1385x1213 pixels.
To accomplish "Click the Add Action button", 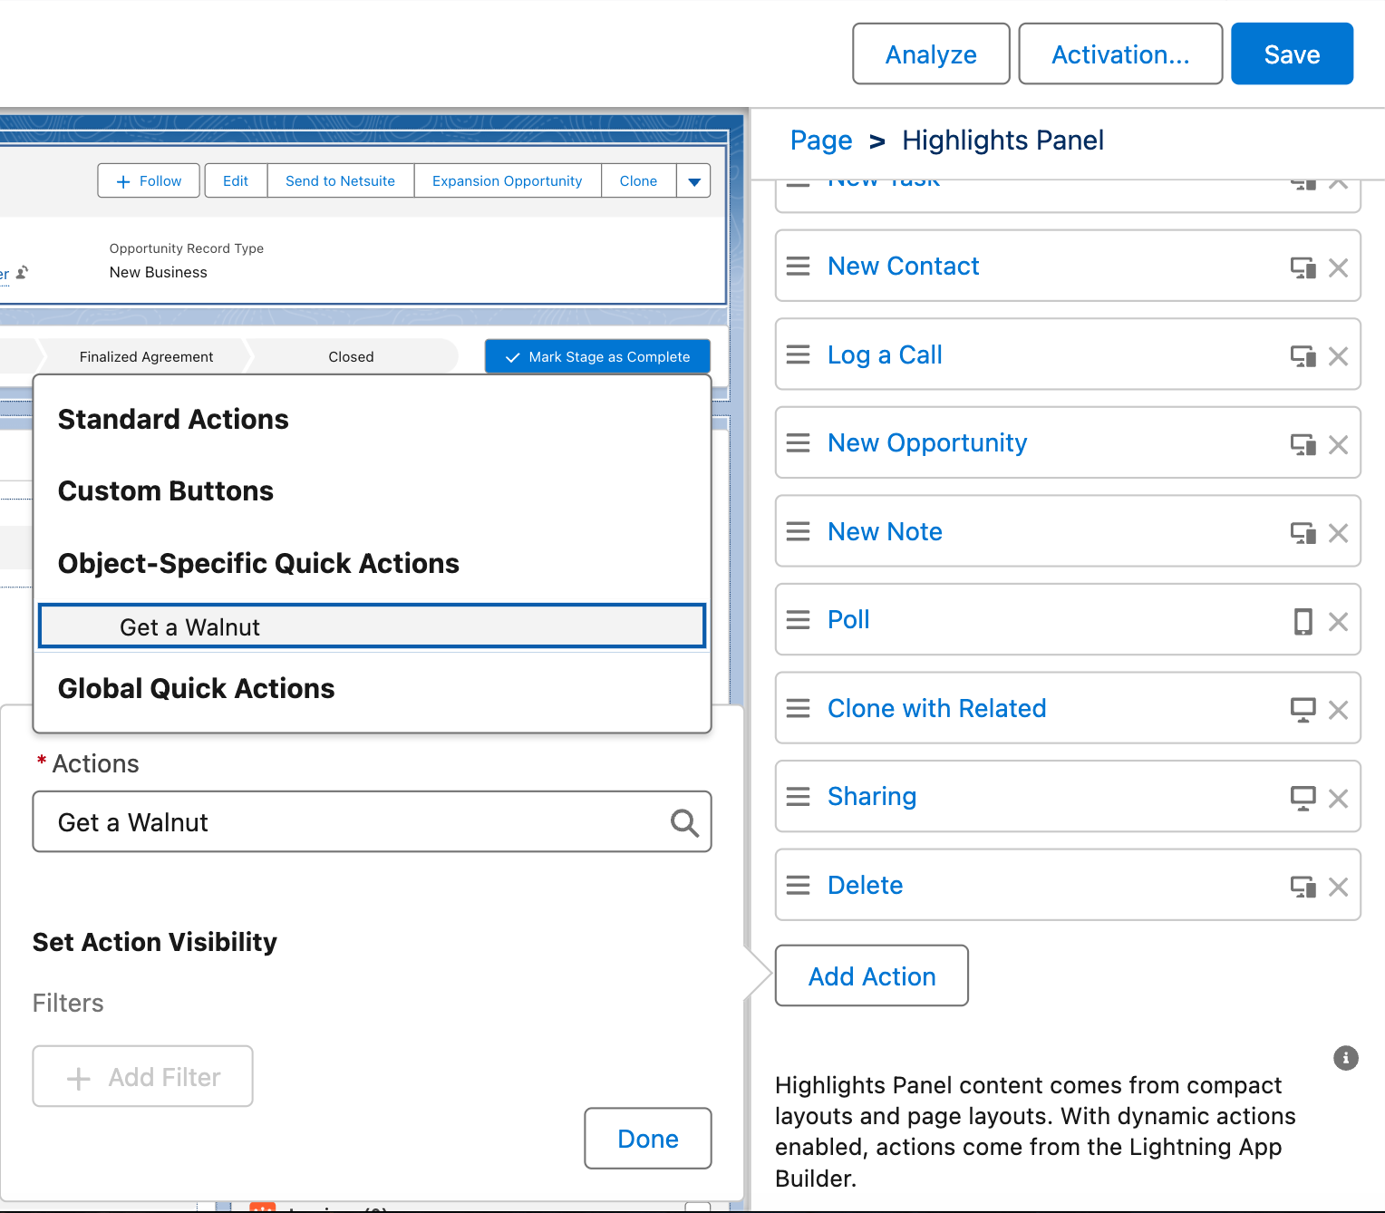I will [x=871, y=976].
